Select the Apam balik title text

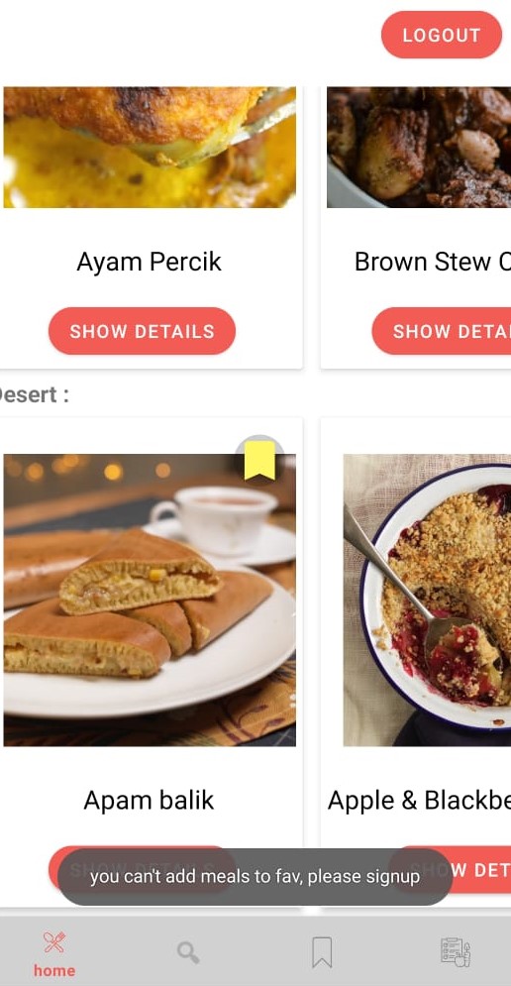tap(149, 801)
